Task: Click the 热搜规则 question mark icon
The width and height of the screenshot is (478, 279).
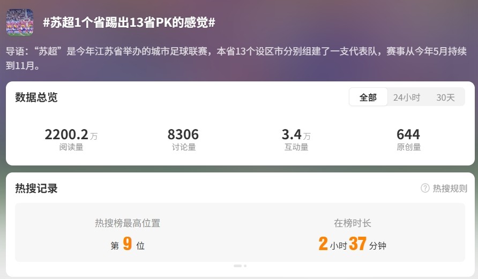Action: coord(425,188)
